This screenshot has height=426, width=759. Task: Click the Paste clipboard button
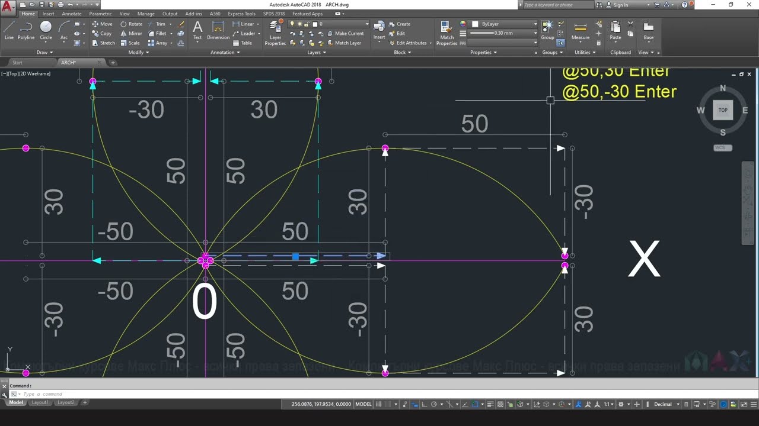[x=616, y=30]
